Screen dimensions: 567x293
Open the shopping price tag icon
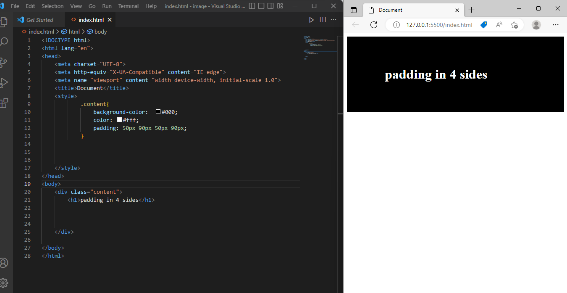(x=484, y=25)
